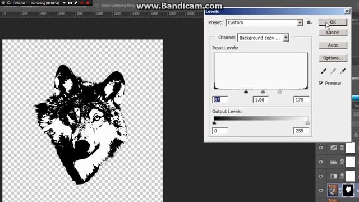Click the midtone input field showing 1.00

point(260,100)
